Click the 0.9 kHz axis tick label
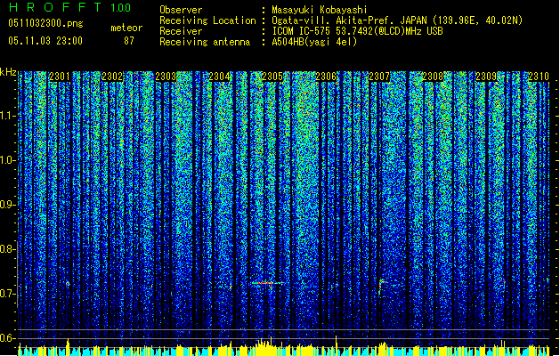 pos(8,205)
